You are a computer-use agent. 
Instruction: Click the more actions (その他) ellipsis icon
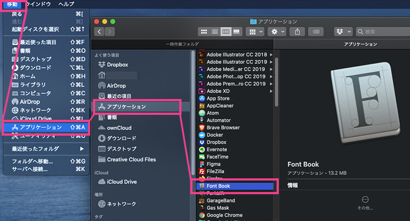point(365,199)
